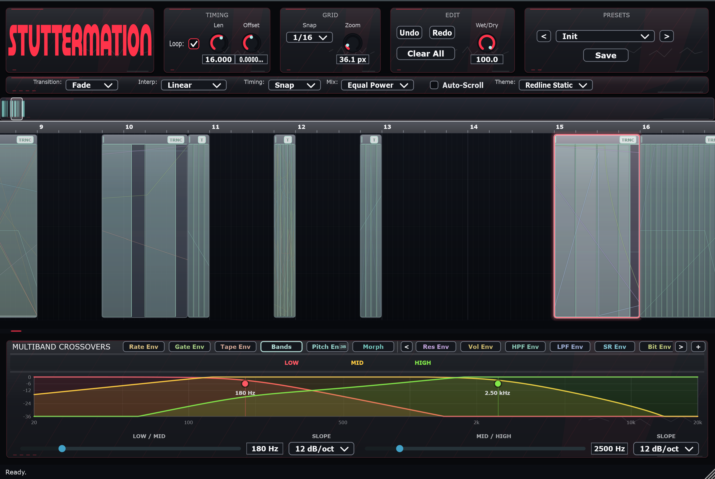Show earlier envelope tabs with left arrow
This screenshot has height=479, width=715.
407,347
